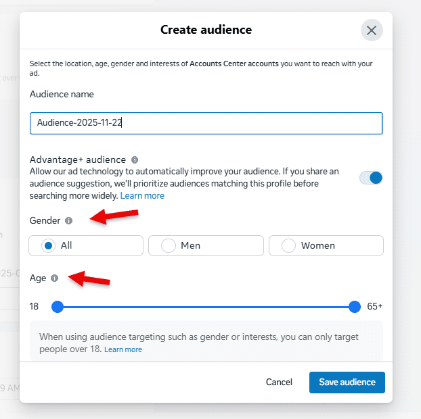Screen dimensions: 421x419
Task: Click the minimum age slider handle
Action: (x=58, y=307)
